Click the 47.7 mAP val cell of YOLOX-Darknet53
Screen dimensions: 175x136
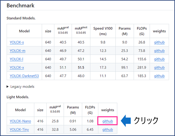pyautogui.click(x=63, y=76)
